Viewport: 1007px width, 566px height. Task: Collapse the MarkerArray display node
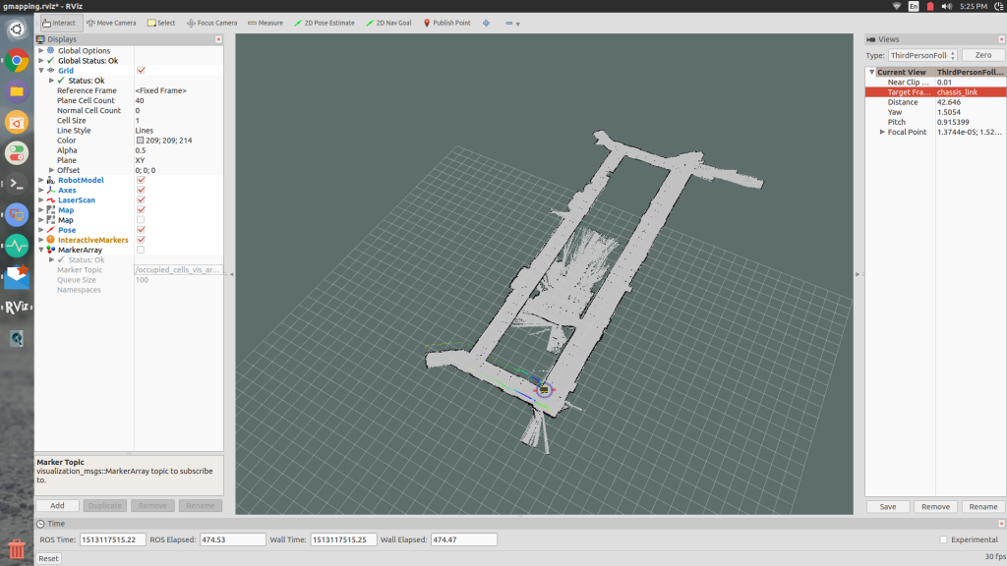coord(41,250)
